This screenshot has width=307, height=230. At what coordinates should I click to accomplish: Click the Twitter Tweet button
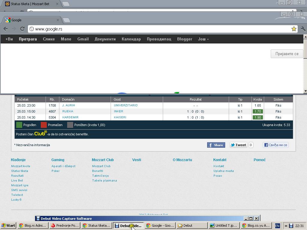(238, 145)
